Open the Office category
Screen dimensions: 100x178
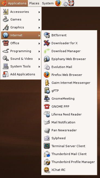(x=21, y=43)
